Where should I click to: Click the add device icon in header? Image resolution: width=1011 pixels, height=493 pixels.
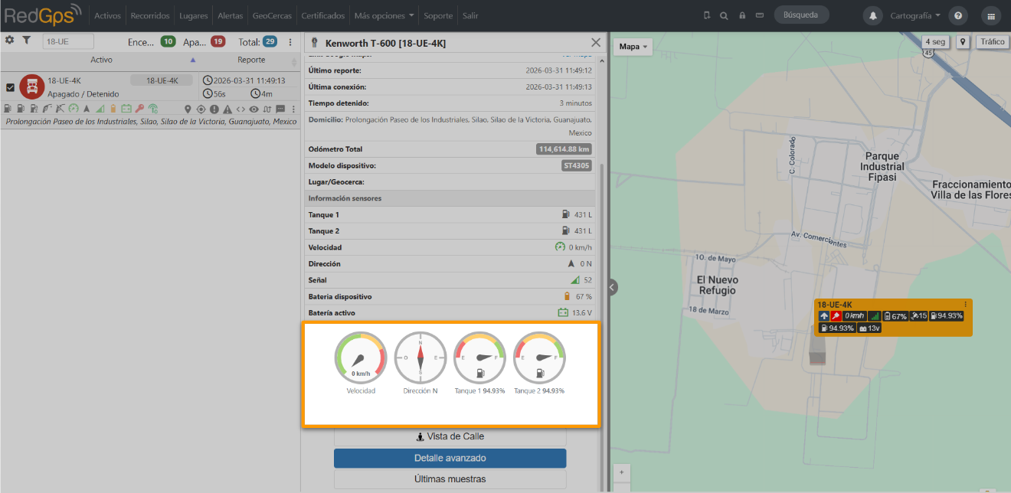(x=707, y=15)
